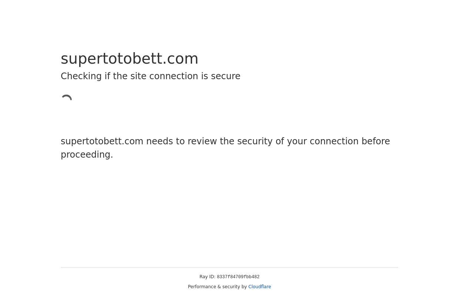Click the 'Ray ID:' label
Image resolution: width=459 pixels, height=296 pixels.
(207, 277)
